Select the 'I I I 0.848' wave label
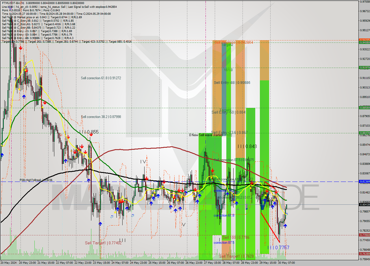The image size is (370, 266). click(247, 147)
